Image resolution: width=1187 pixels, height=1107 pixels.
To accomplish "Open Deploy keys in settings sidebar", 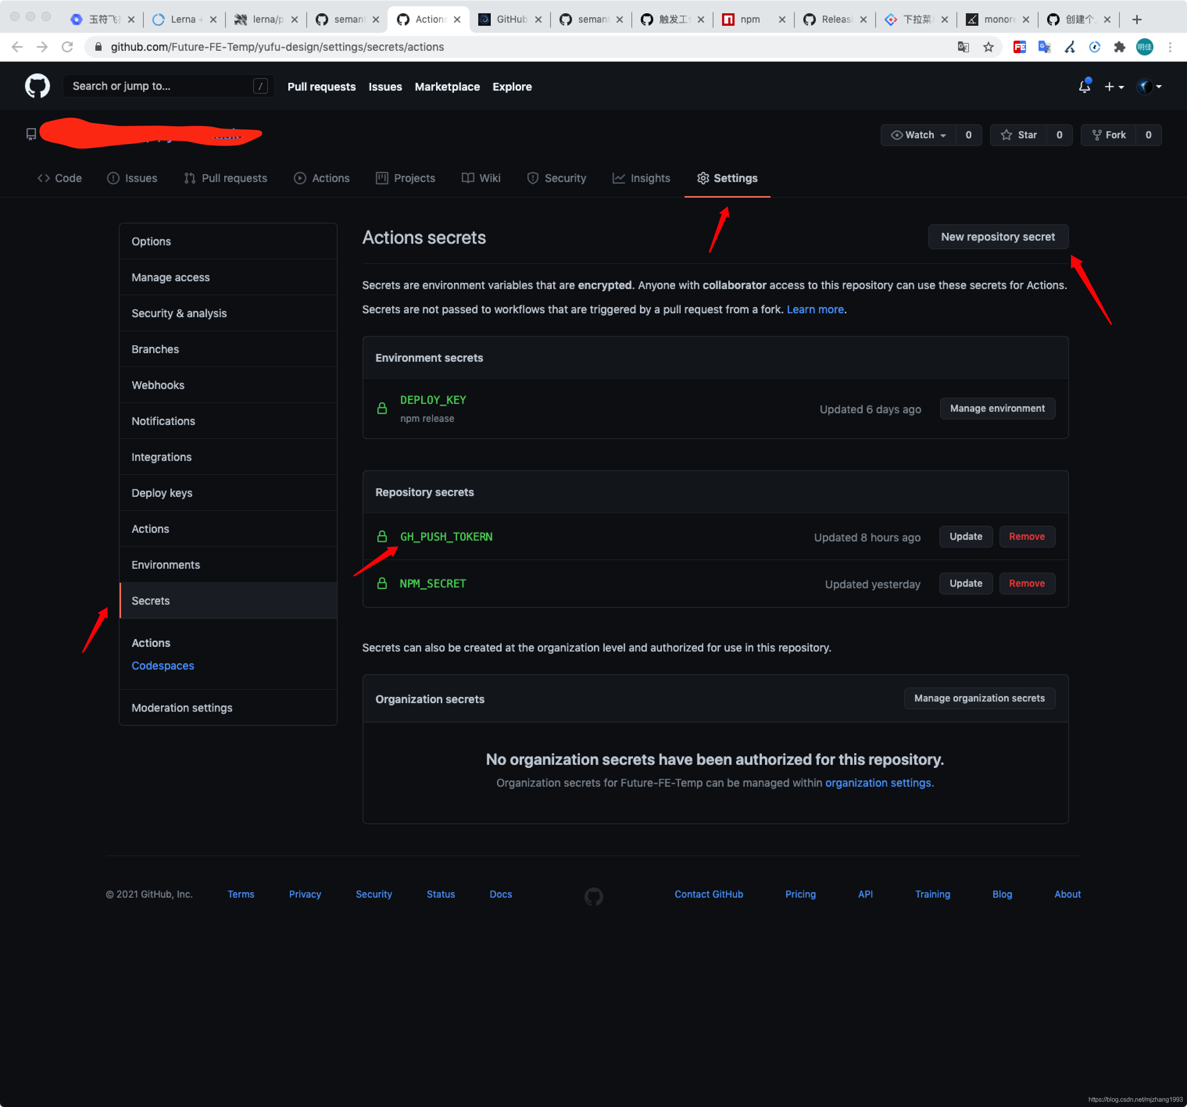I will (x=162, y=493).
